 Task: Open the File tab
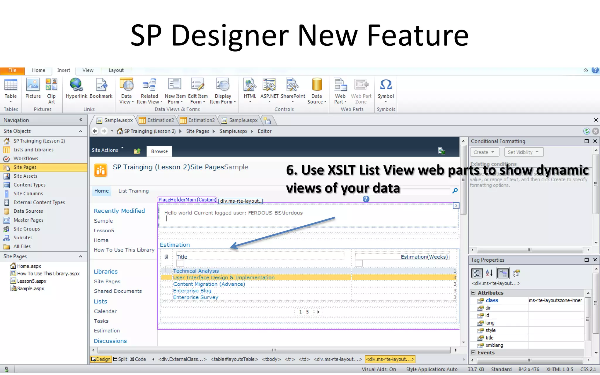click(12, 71)
